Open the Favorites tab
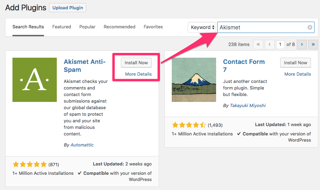Screen dimensions: 320x190 (153, 27)
